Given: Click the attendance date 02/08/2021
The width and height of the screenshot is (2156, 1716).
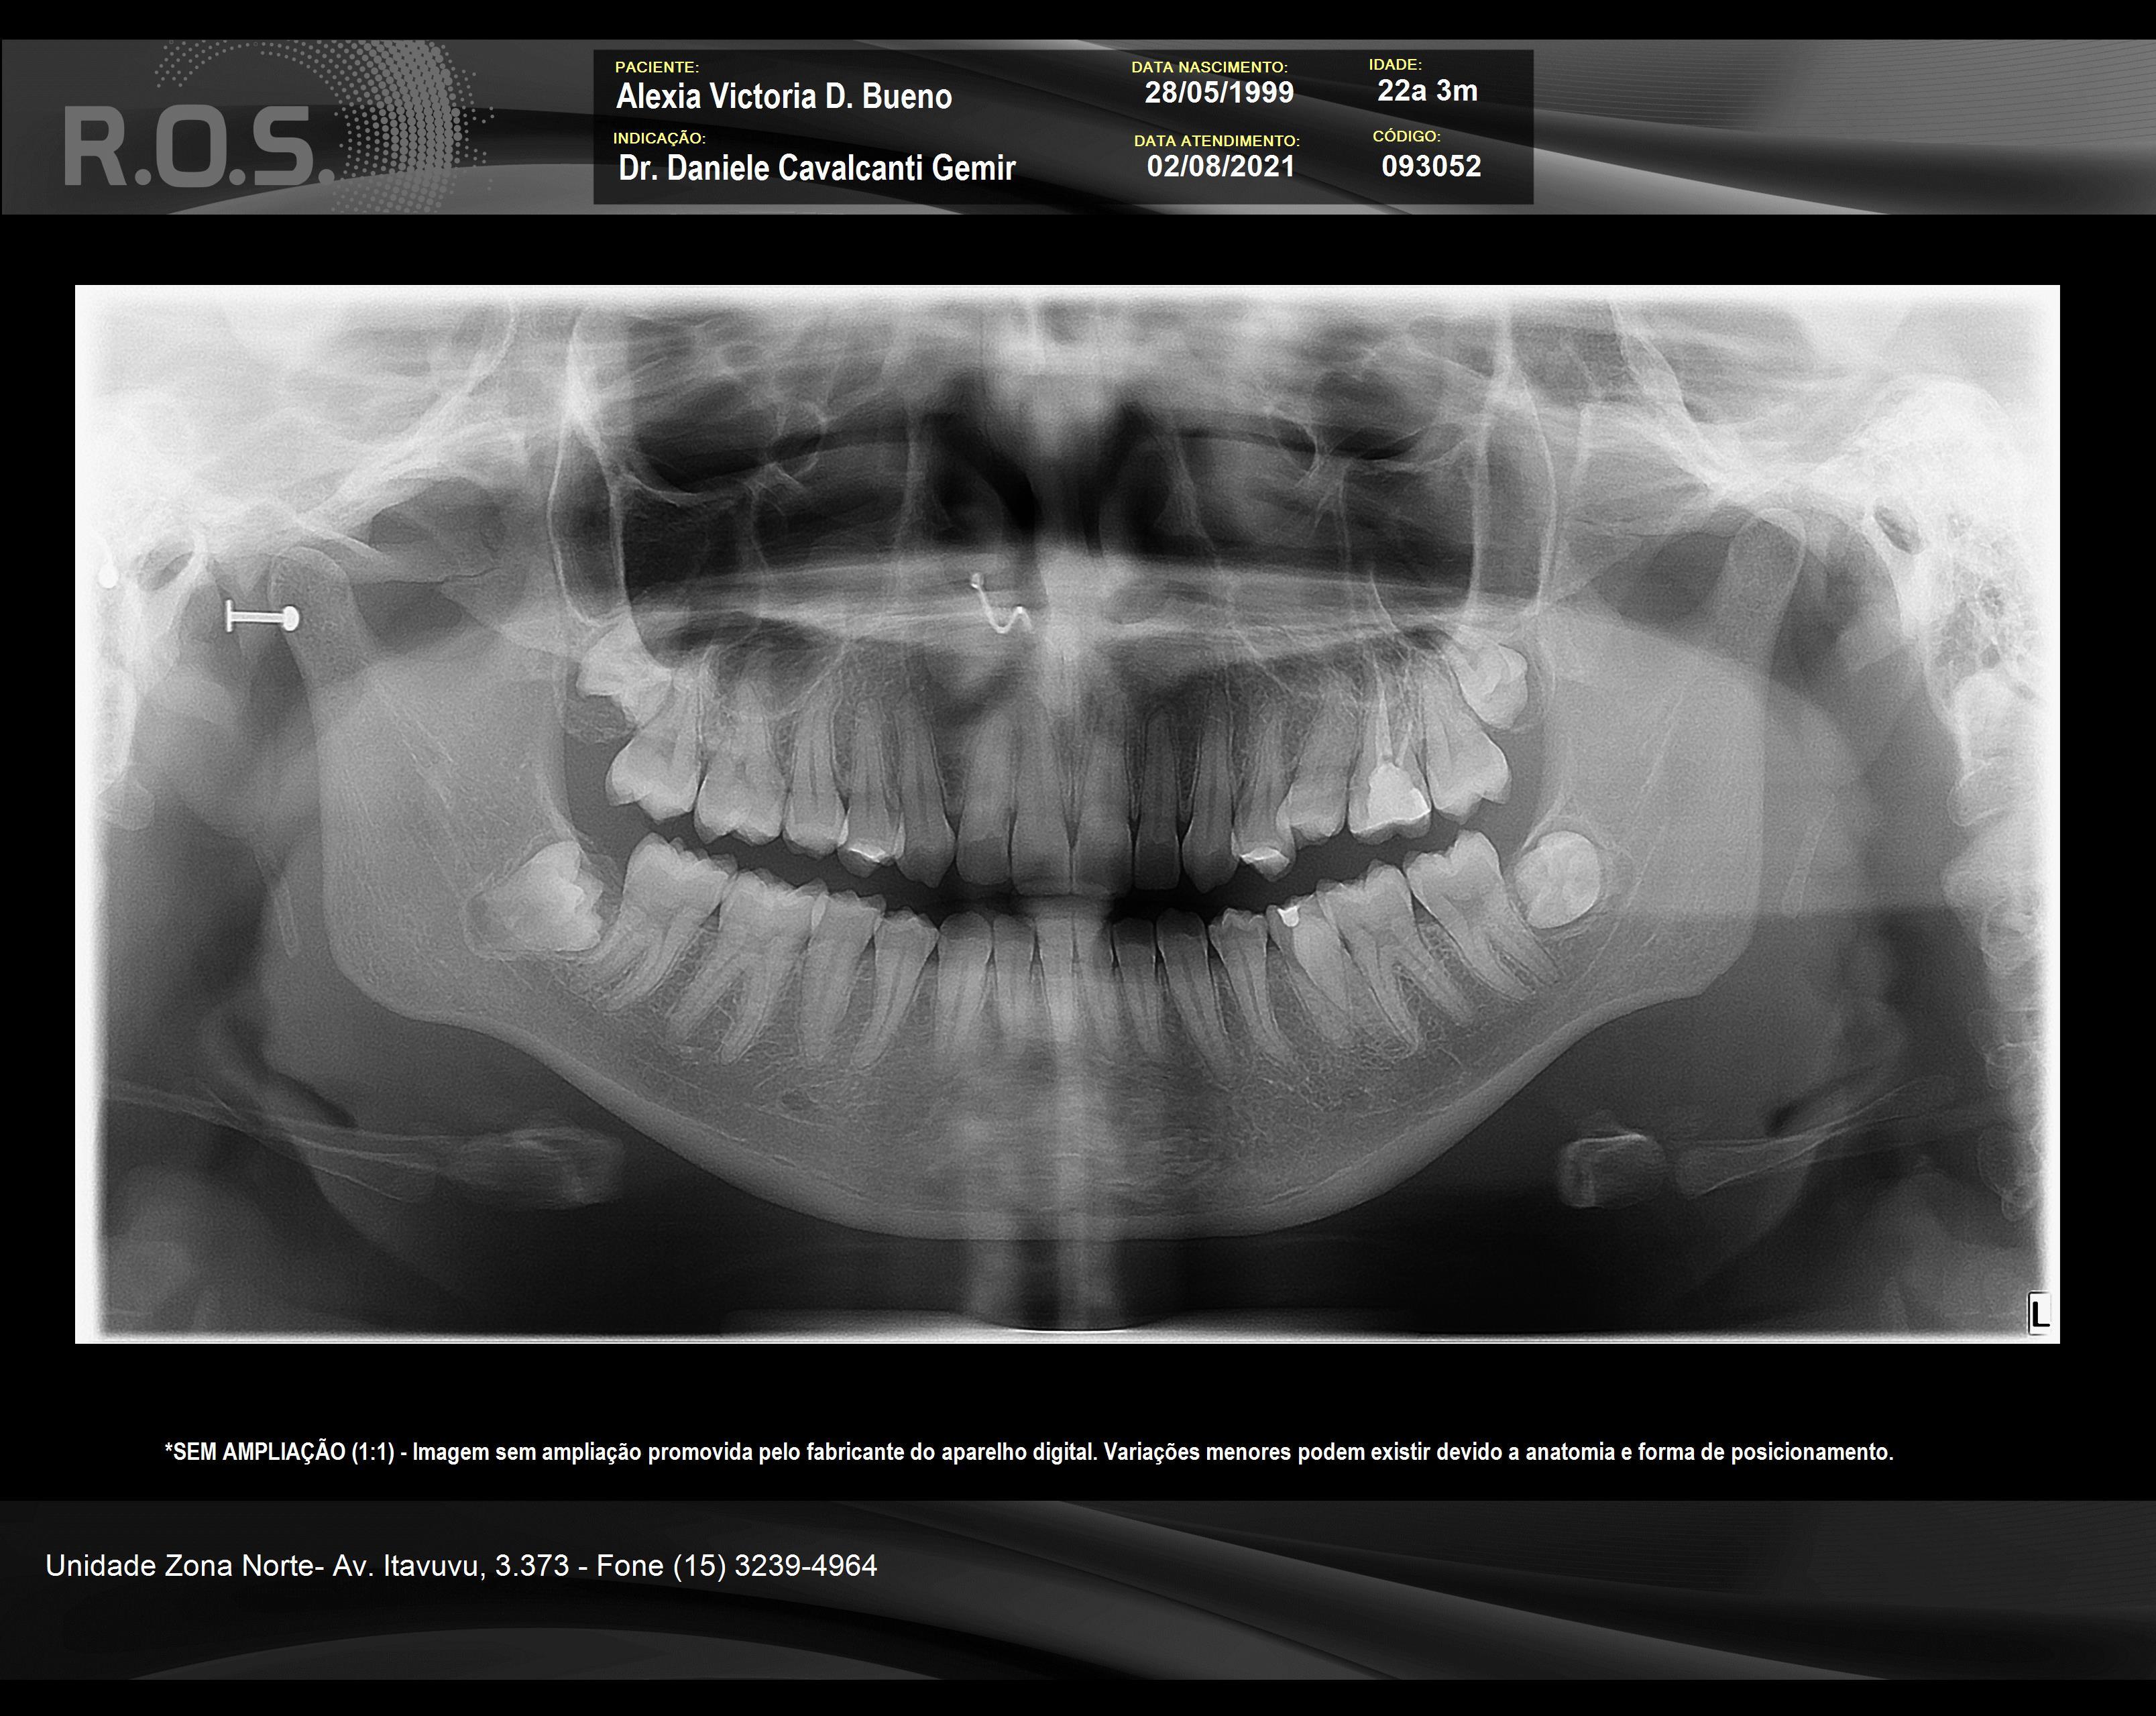Looking at the screenshot, I should pos(1220,166).
